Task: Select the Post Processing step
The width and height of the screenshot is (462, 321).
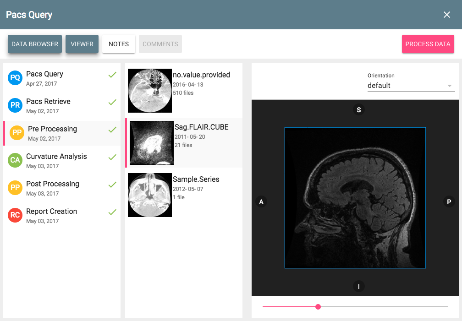Action: [53, 184]
